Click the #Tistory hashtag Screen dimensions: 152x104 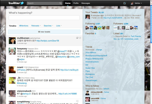point(22,70)
